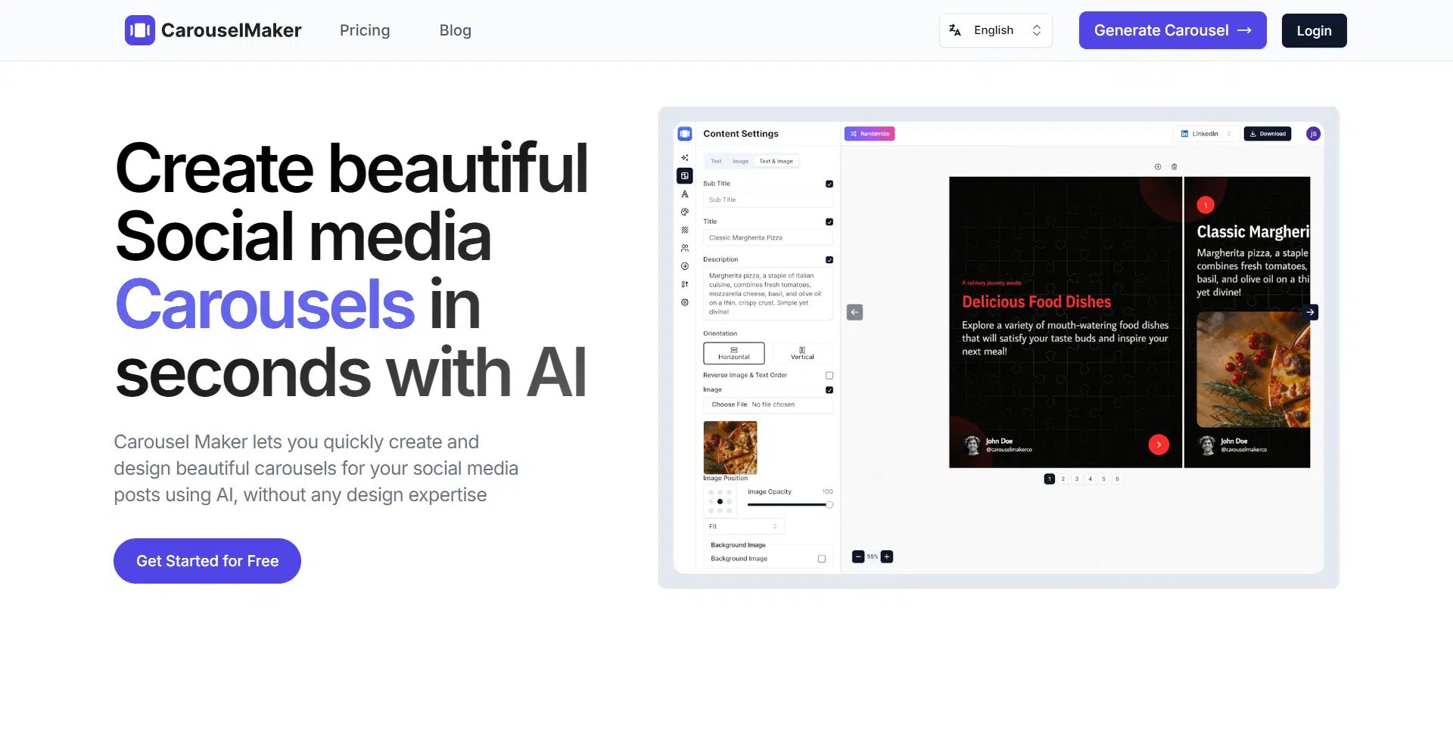The width and height of the screenshot is (1453, 756).
Task: Zoom out with the minus icon
Action: point(857,557)
